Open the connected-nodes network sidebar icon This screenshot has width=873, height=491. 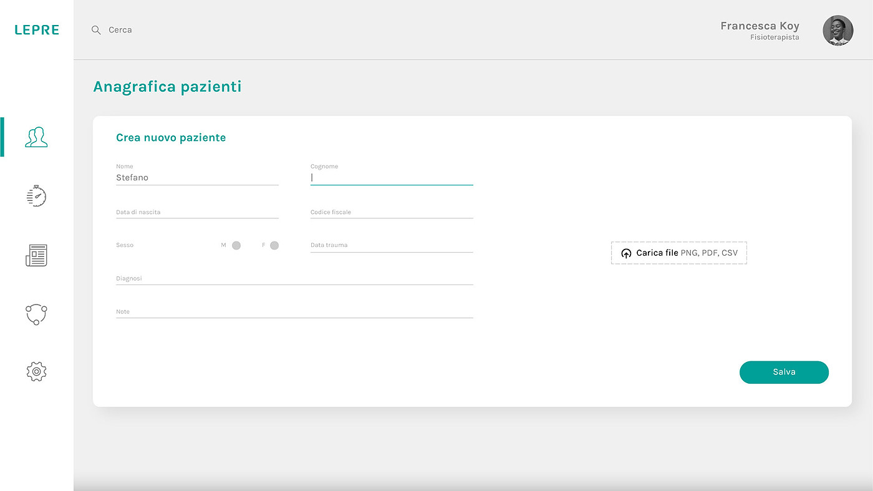pos(36,314)
